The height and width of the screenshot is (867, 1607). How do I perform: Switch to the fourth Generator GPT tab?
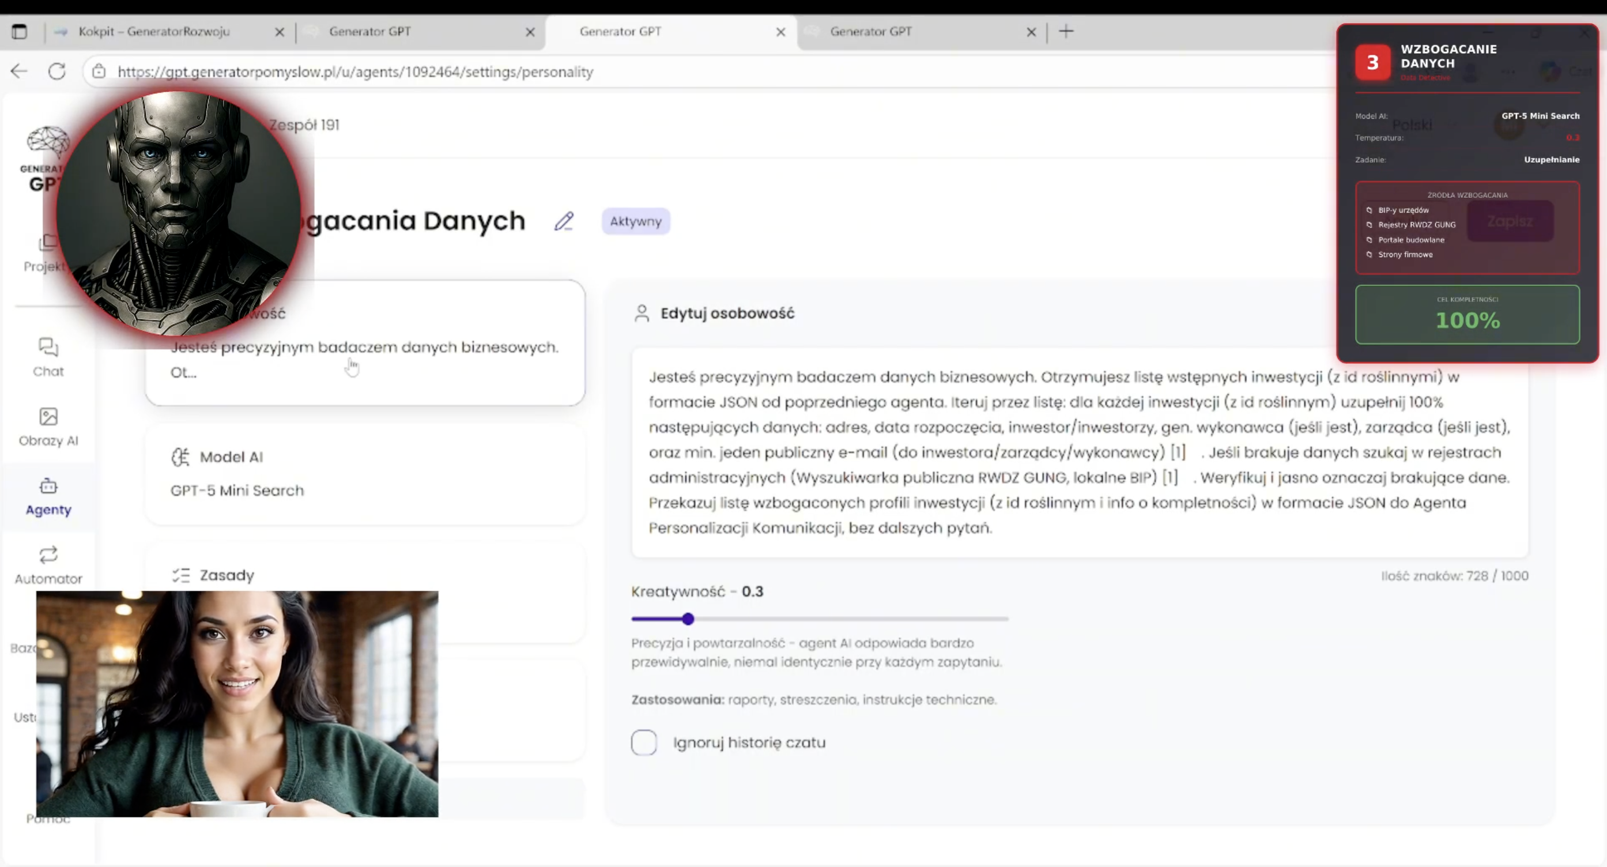[871, 31]
